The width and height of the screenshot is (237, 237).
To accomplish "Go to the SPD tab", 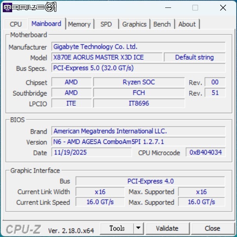I will [x=106, y=24].
